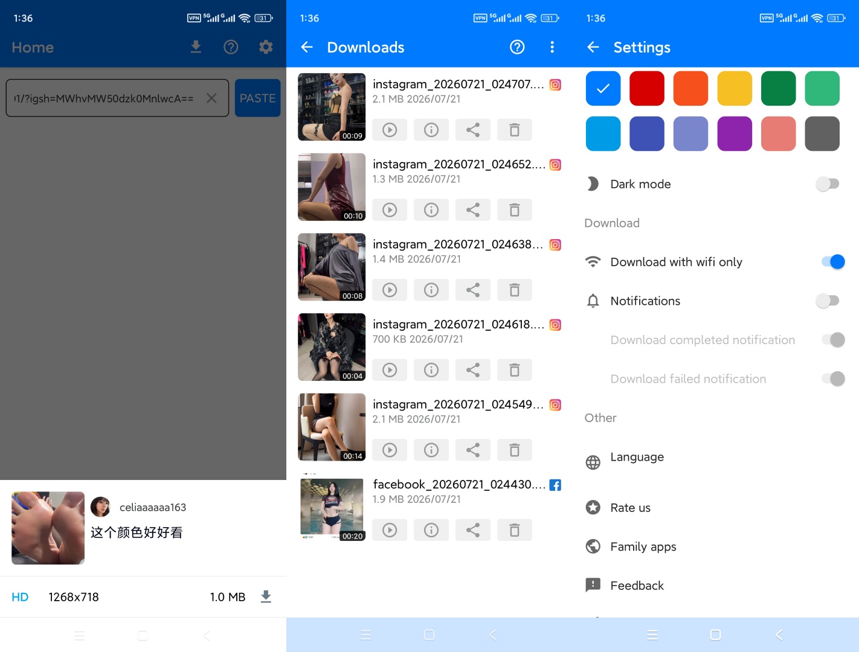This screenshot has height=652, width=859.
Task: Turn off Download with wifi only
Action: point(833,262)
